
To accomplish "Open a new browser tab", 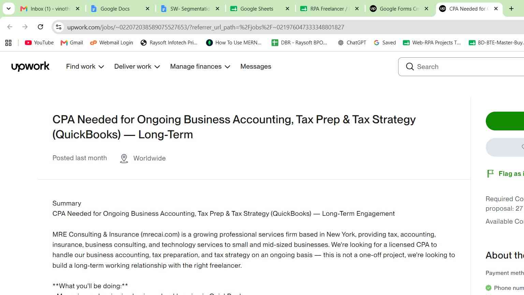I will tap(511, 9).
